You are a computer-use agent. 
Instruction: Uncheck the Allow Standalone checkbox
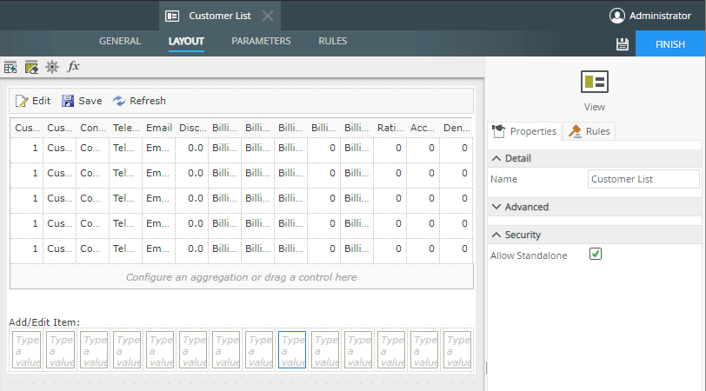click(596, 255)
